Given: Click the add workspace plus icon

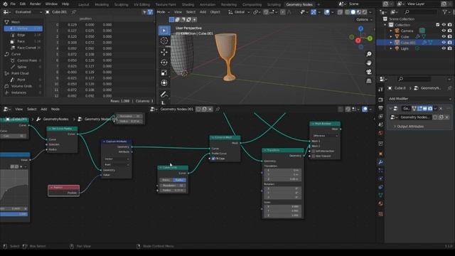Looking at the screenshot, I should pos(318,4).
